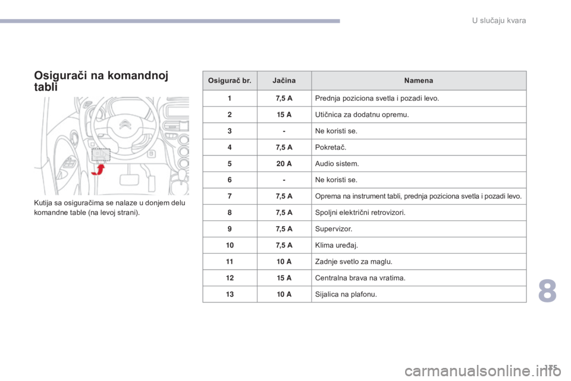
Task: Click the '20 A' rating cell
Action: point(284,164)
